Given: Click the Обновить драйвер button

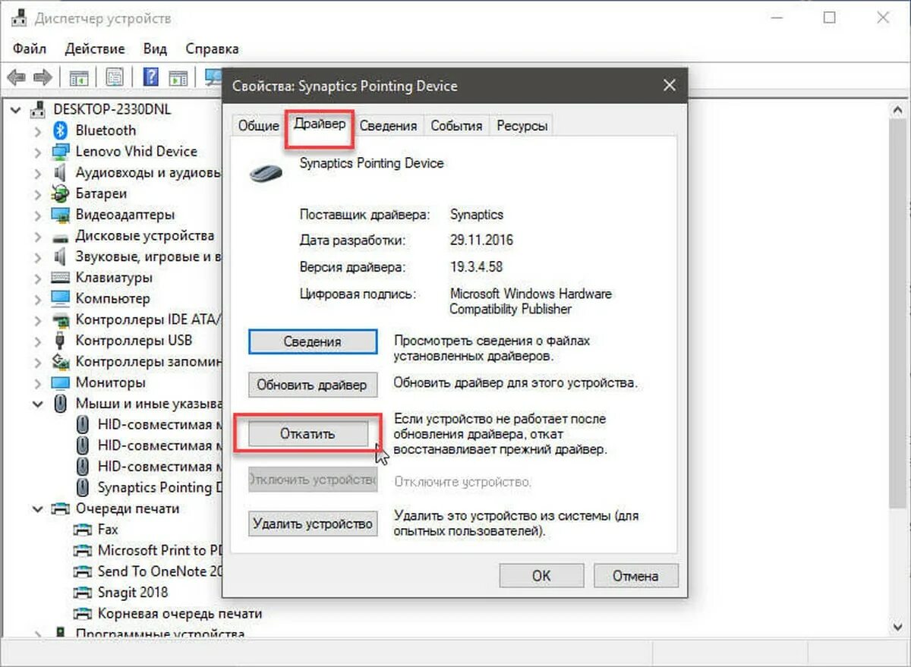Looking at the screenshot, I should pos(312,385).
